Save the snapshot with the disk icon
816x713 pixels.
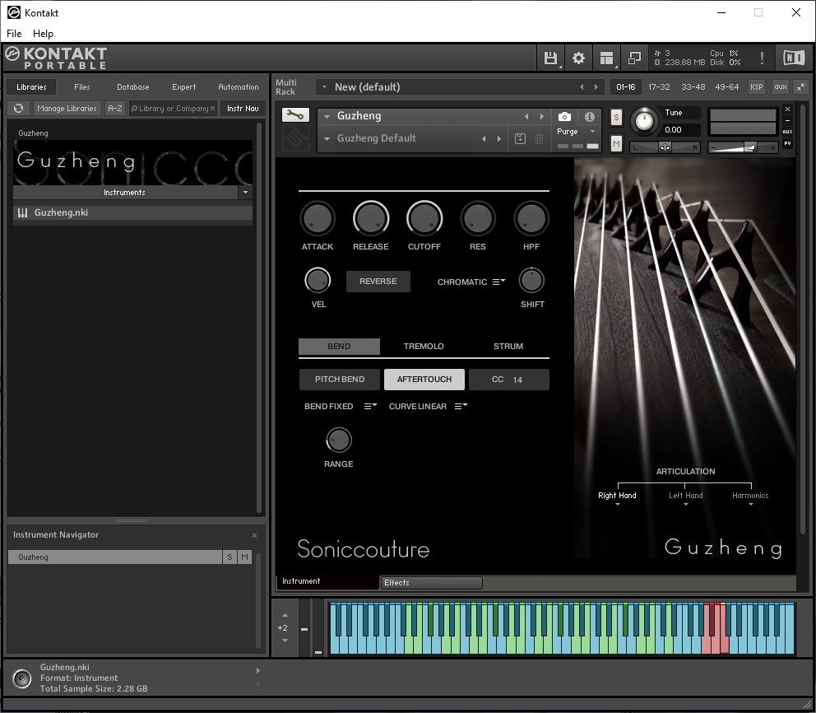point(520,138)
